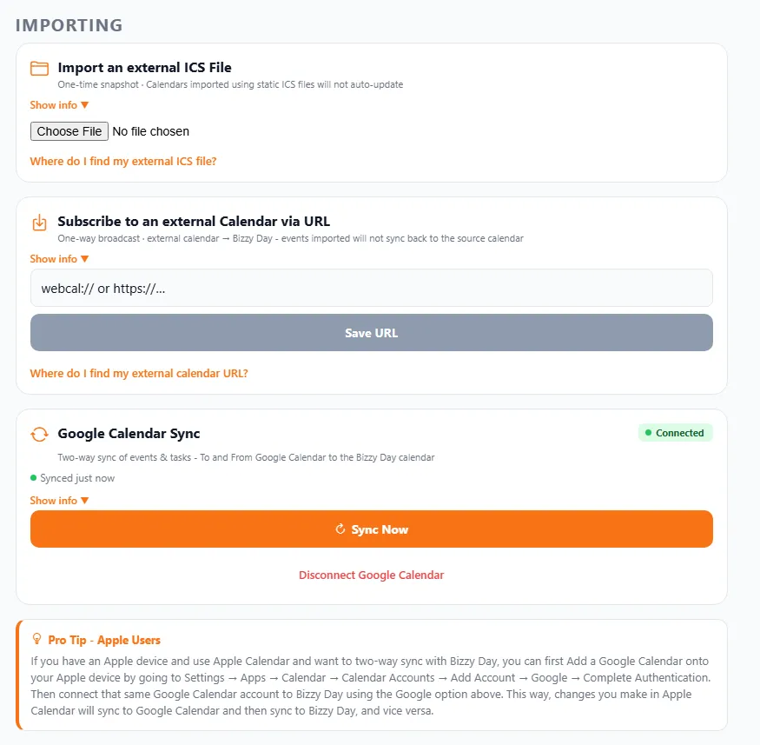Open 'Where do I find my external calendar URL?' link
Image resolution: width=760 pixels, height=745 pixels.
tap(139, 373)
